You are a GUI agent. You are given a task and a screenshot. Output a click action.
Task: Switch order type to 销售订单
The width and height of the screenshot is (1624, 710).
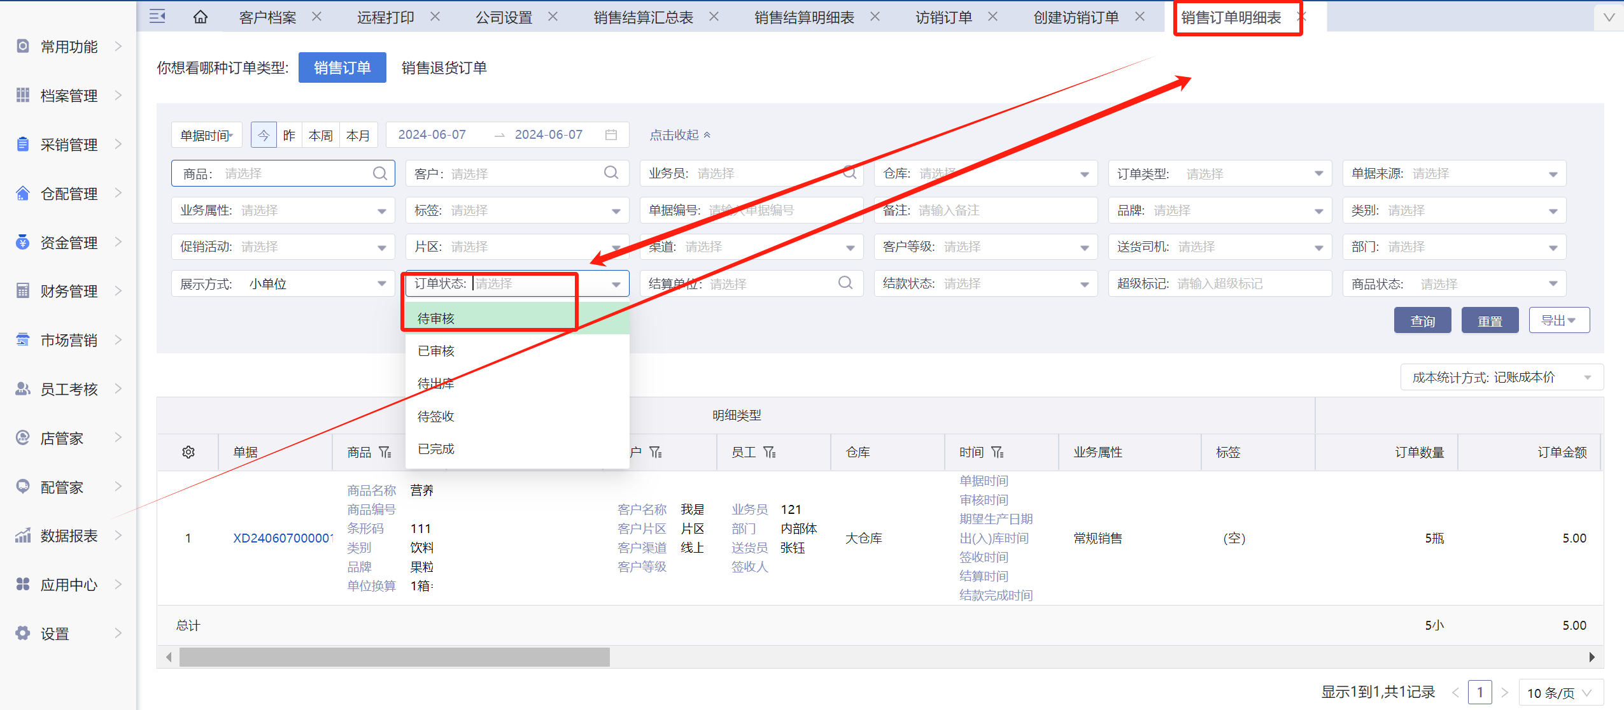pyautogui.click(x=342, y=67)
